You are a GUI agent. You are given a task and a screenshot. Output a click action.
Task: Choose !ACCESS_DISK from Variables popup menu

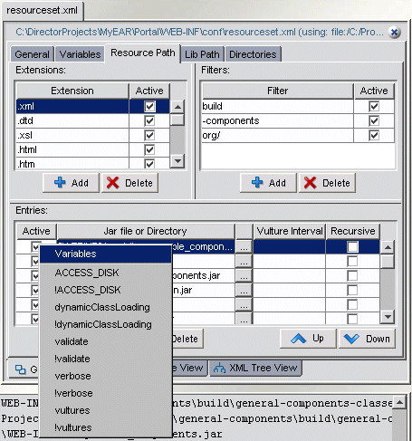pyautogui.click(x=106, y=290)
